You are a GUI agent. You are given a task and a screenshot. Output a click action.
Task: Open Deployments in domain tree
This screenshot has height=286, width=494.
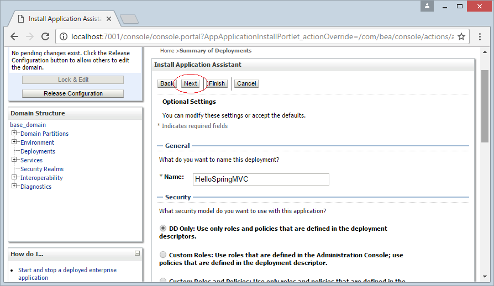tap(38, 151)
